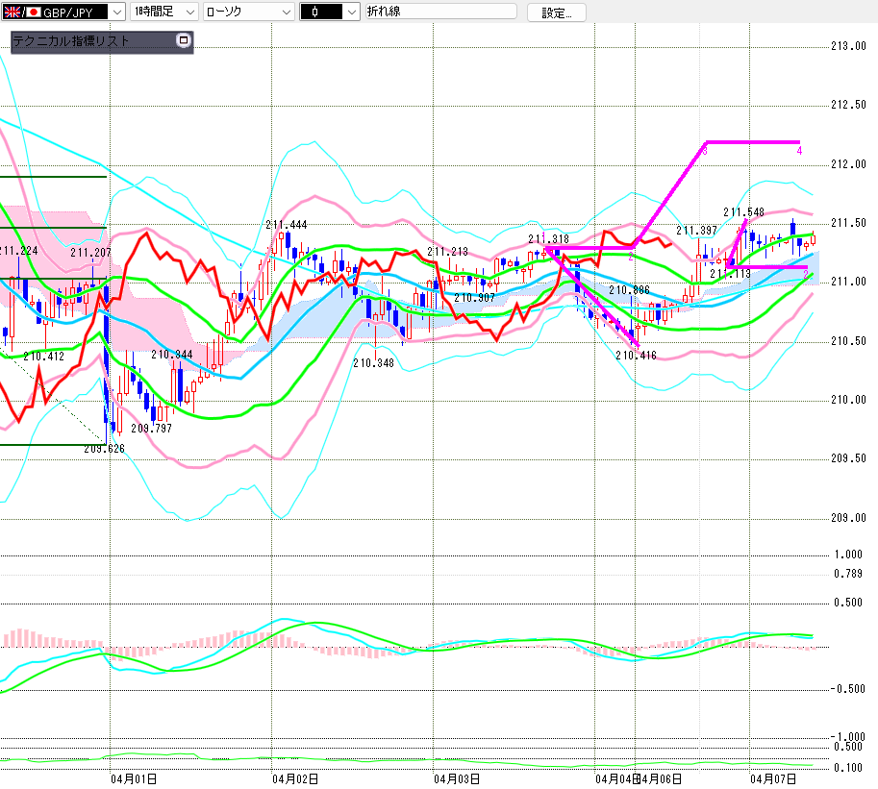Click the UK flag icon
This screenshot has width=878, height=789.
(11, 12)
